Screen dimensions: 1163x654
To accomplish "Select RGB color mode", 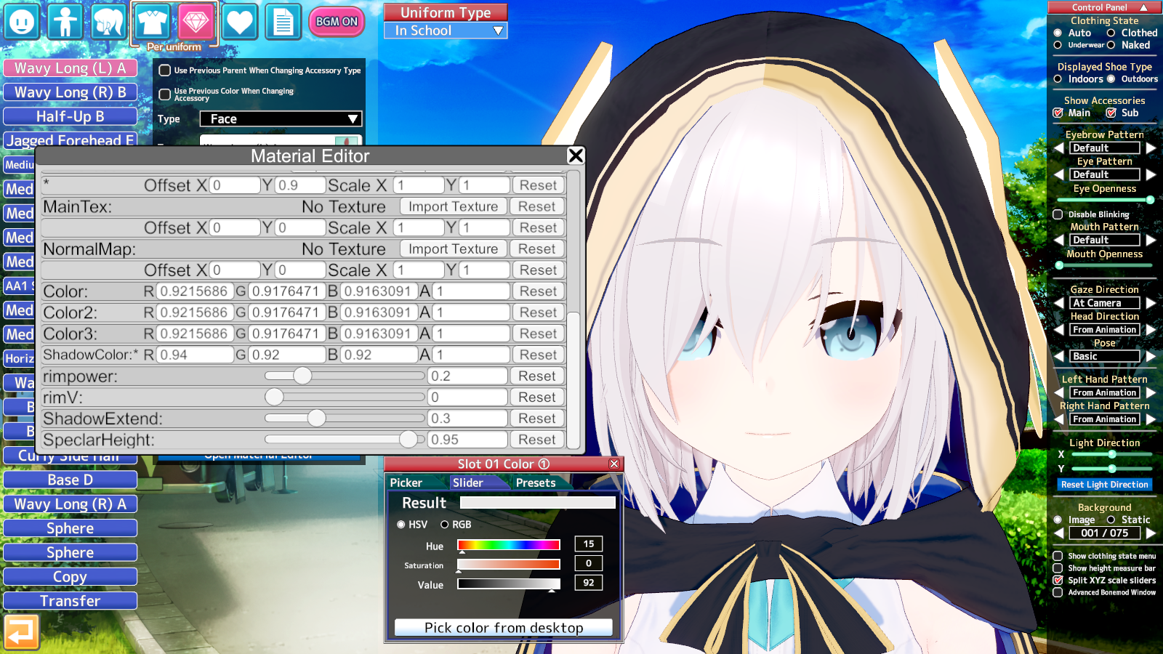I will 444,525.
